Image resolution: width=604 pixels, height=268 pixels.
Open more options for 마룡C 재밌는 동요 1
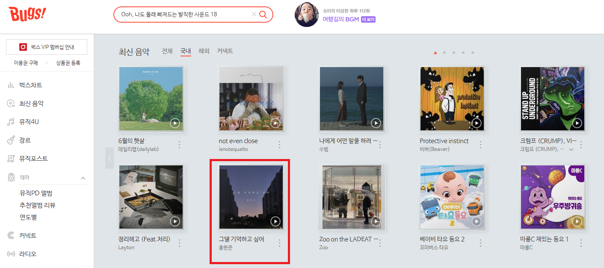581,243
